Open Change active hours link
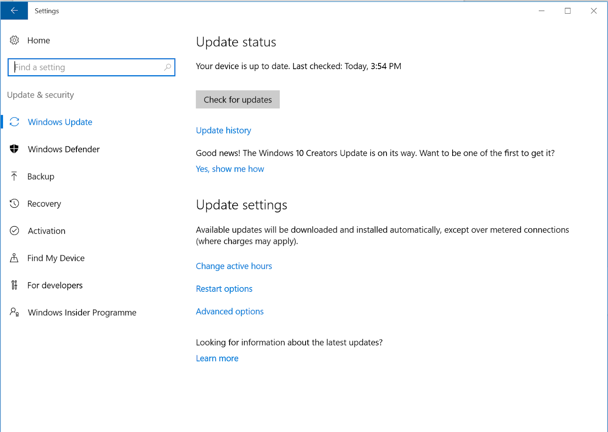The width and height of the screenshot is (608, 432). tap(234, 266)
